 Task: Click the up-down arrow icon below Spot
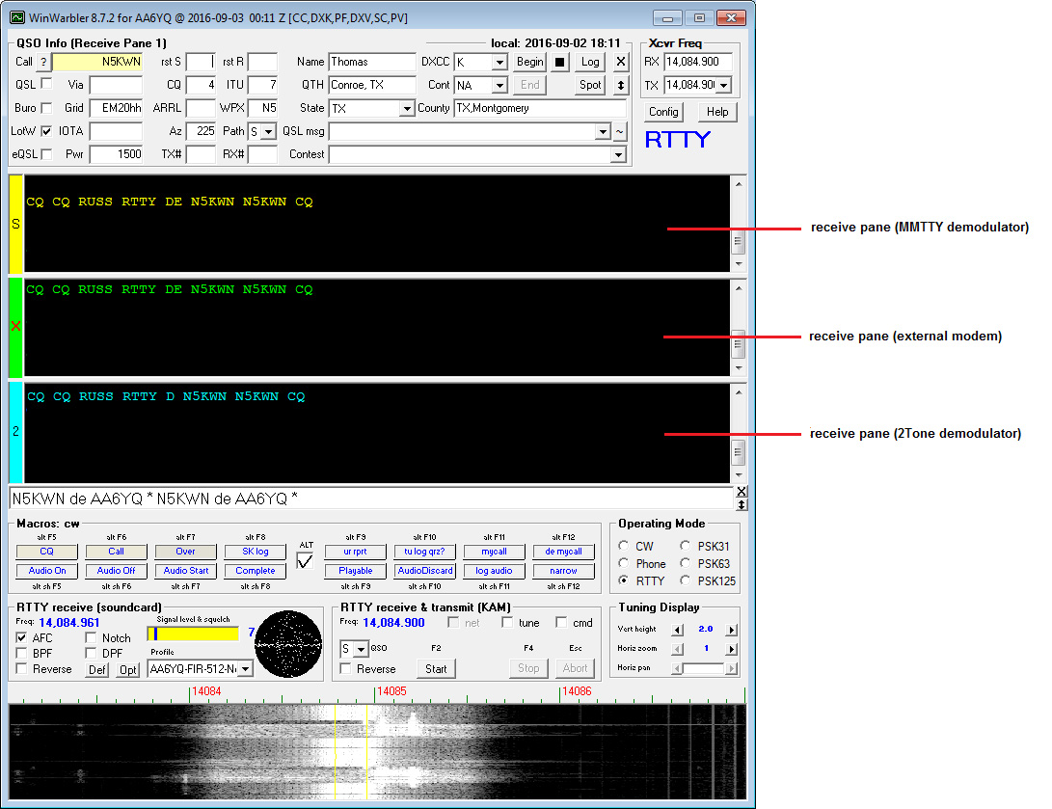[x=621, y=85]
